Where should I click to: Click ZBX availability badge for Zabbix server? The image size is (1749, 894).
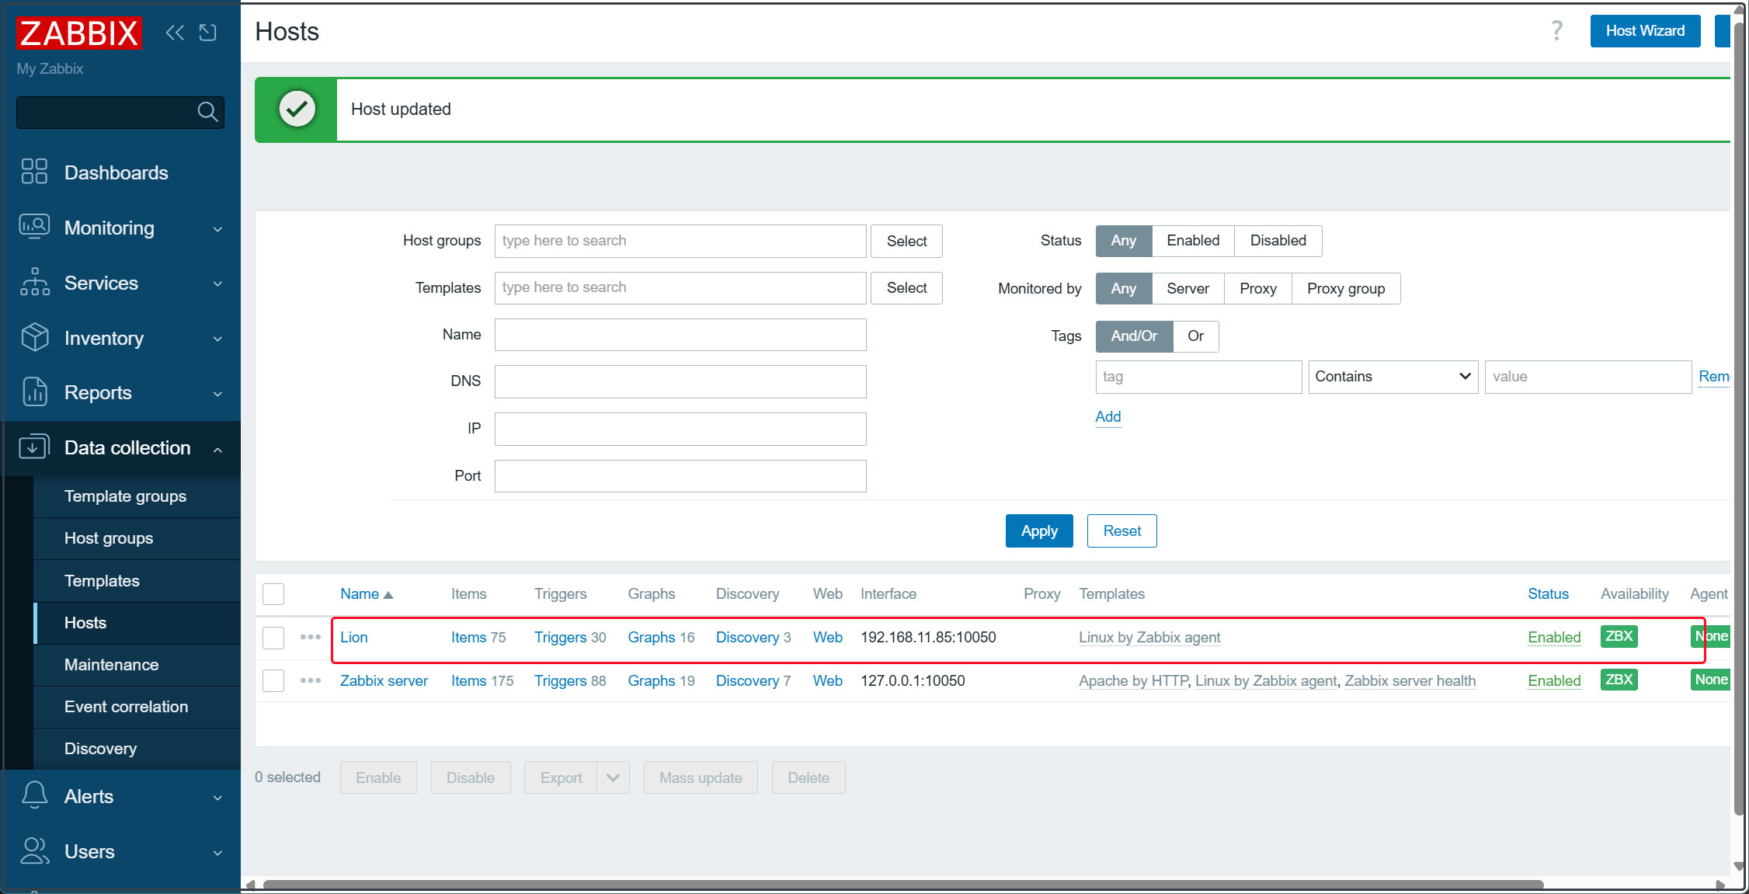point(1619,680)
